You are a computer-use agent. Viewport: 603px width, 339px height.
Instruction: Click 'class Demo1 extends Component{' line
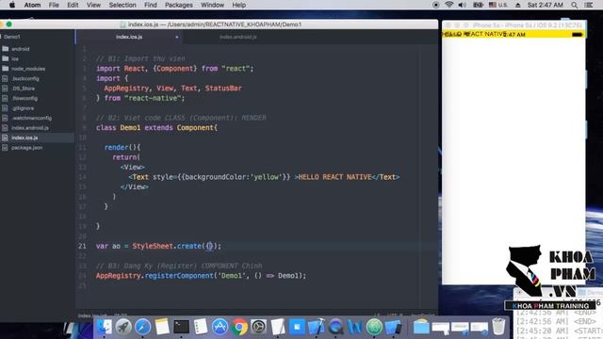click(x=156, y=128)
